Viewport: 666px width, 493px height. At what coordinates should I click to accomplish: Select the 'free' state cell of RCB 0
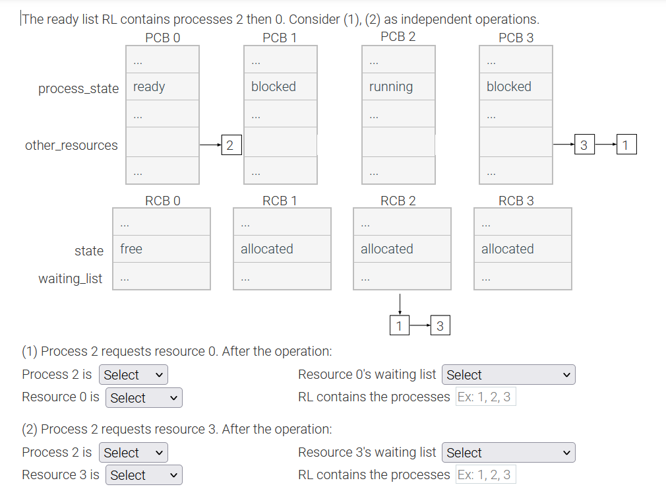click(162, 249)
